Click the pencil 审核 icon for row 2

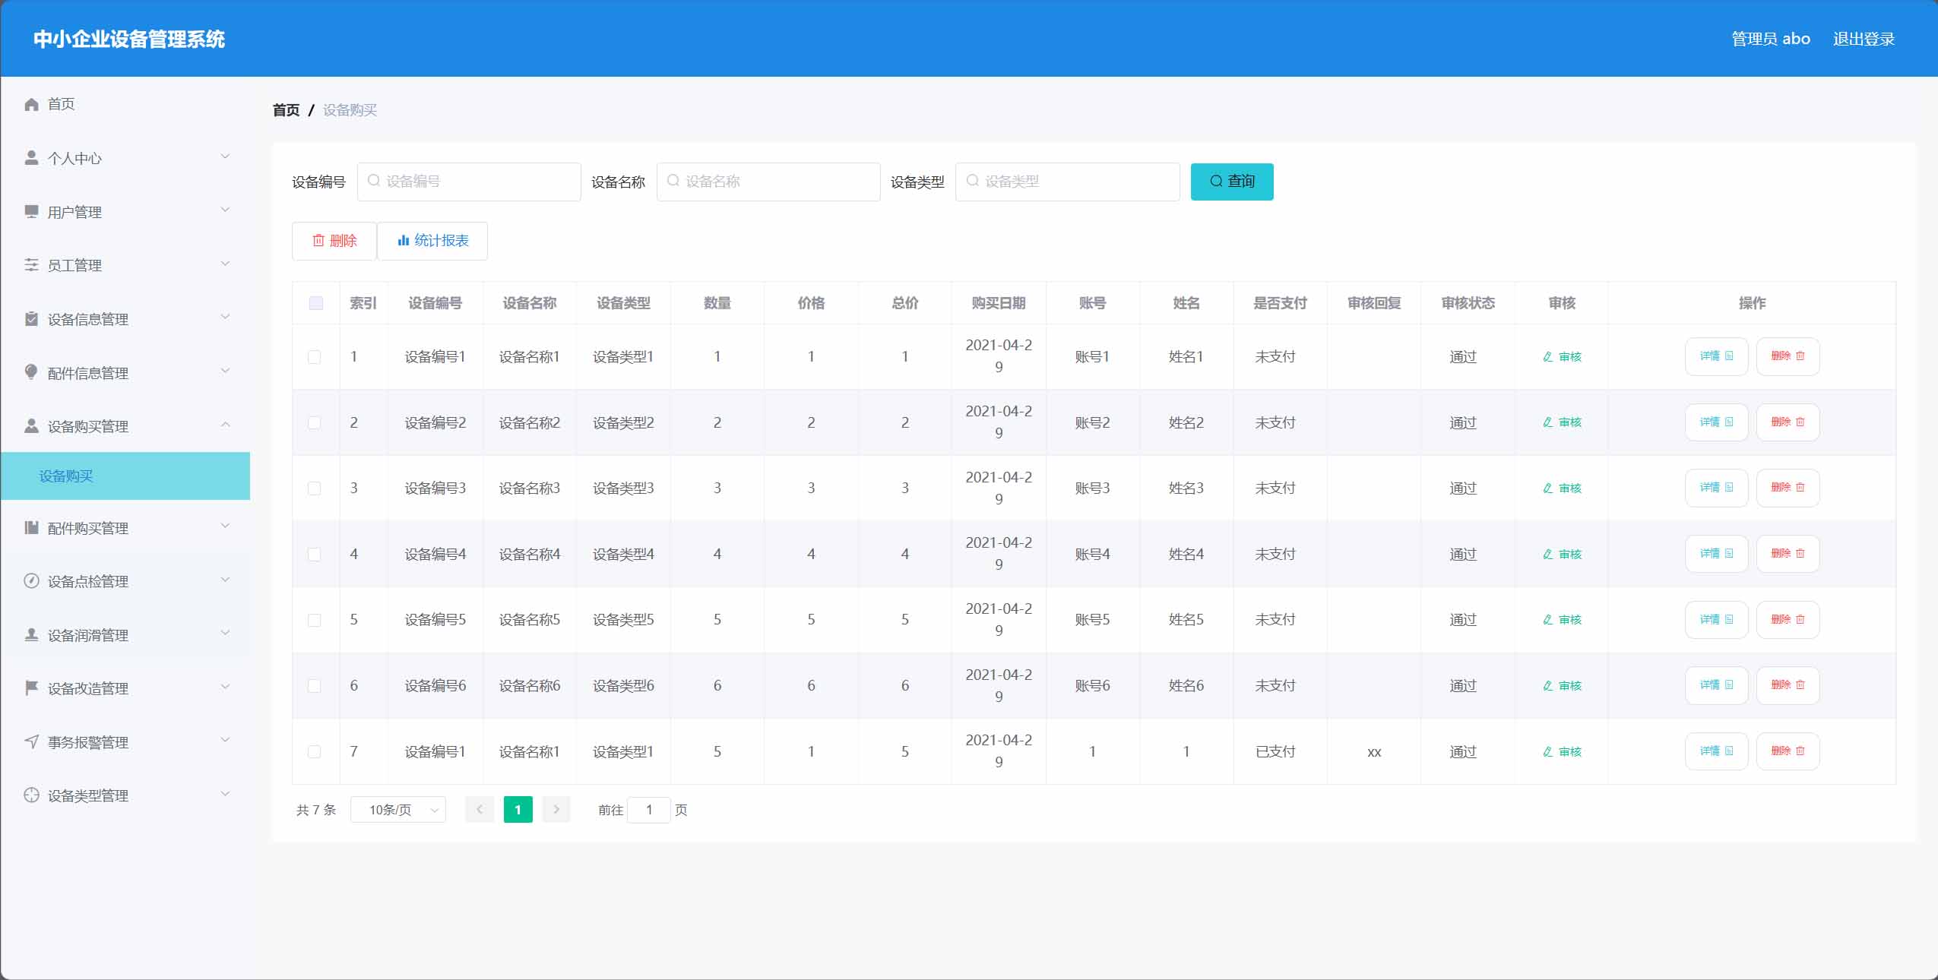point(1548,422)
